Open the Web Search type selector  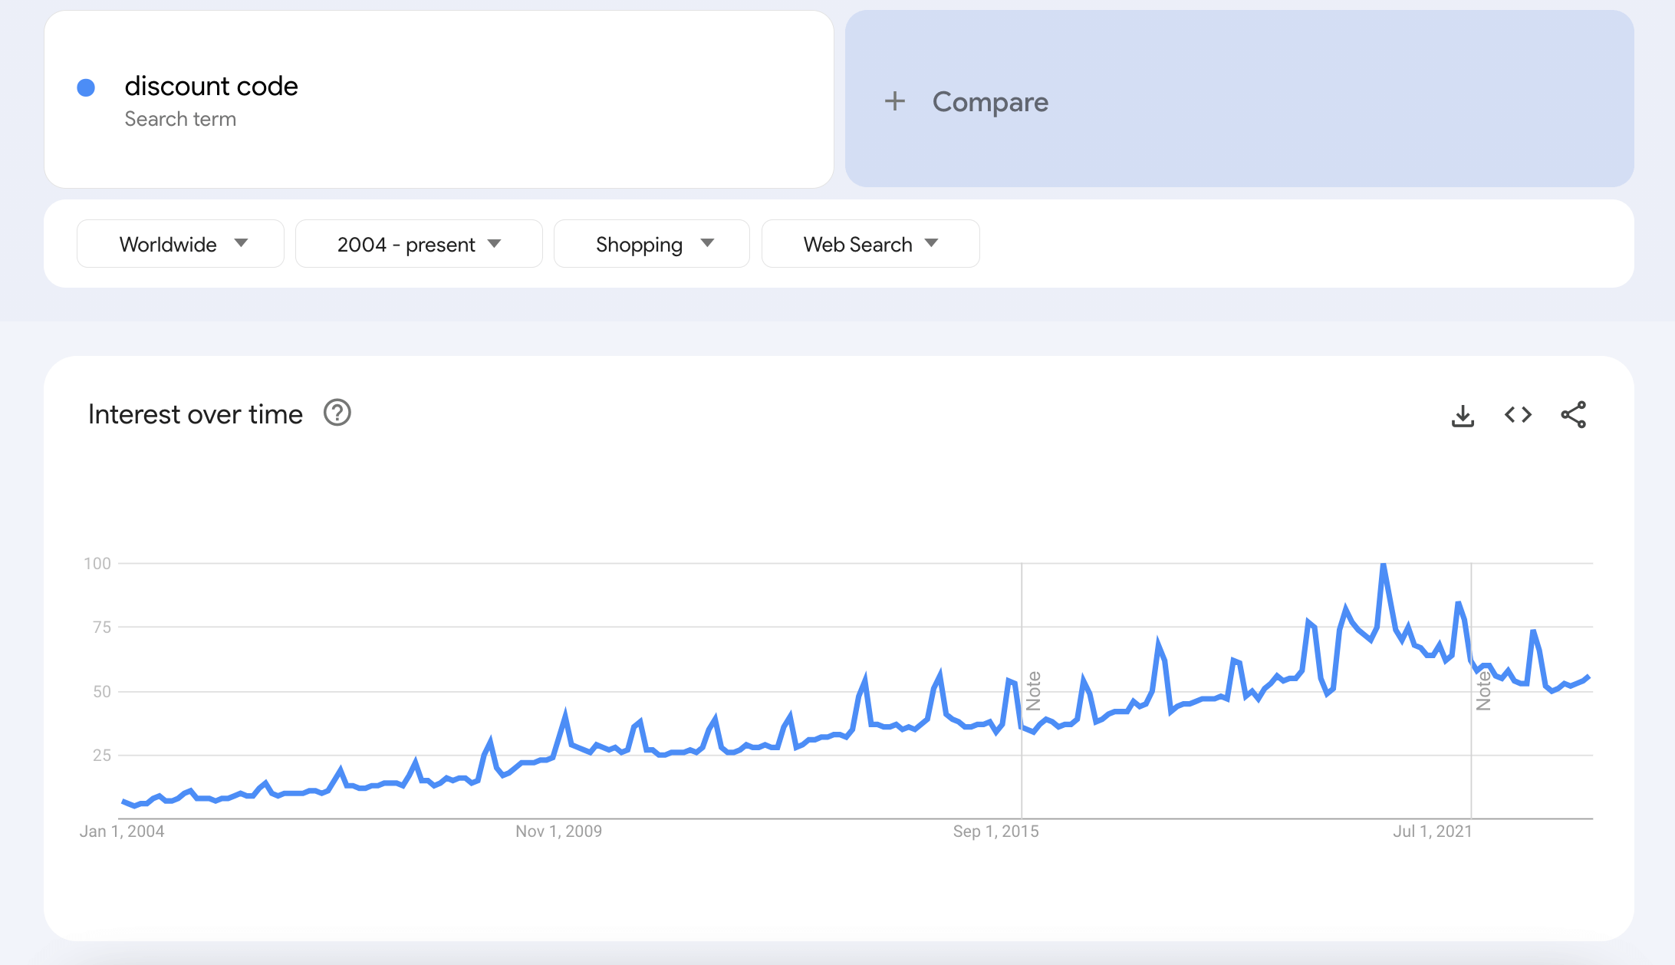(x=870, y=244)
